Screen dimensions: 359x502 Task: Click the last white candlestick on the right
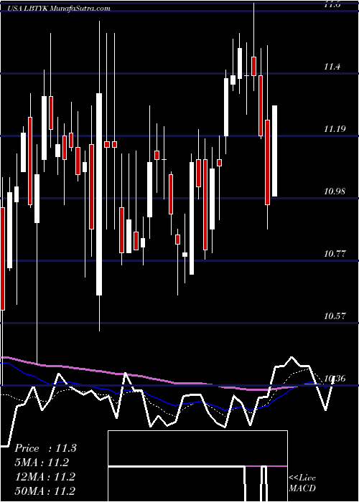[275, 151]
